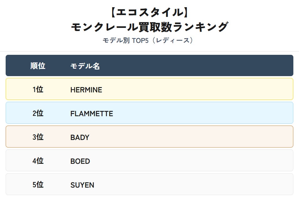Click モデル別 in the subtitle
299x197 pixels.
pos(115,40)
